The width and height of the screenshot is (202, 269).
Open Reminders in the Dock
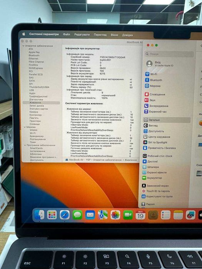(x=165, y=215)
